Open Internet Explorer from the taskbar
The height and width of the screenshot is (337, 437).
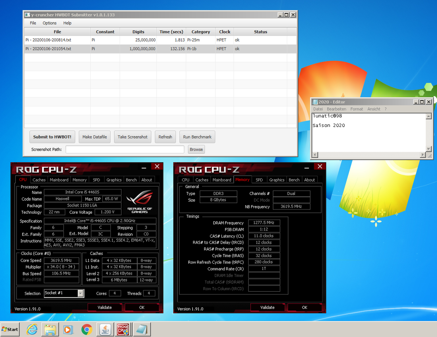[32, 330]
